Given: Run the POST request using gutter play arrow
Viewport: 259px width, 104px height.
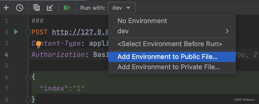Looking at the screenshot, I should click(16, 32).
